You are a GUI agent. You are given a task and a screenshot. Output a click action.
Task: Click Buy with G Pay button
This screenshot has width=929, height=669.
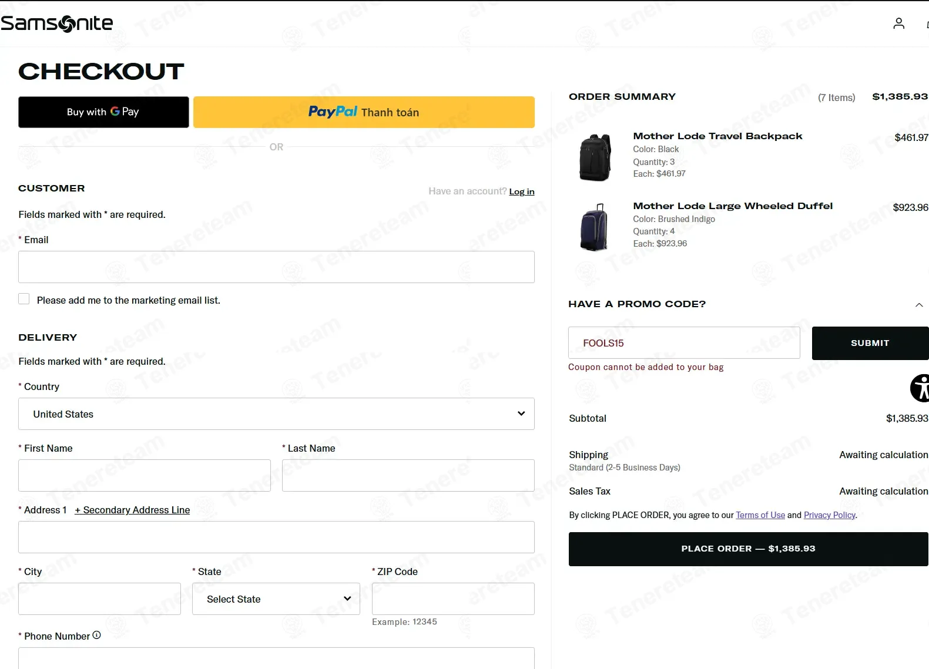coord(103,112)
